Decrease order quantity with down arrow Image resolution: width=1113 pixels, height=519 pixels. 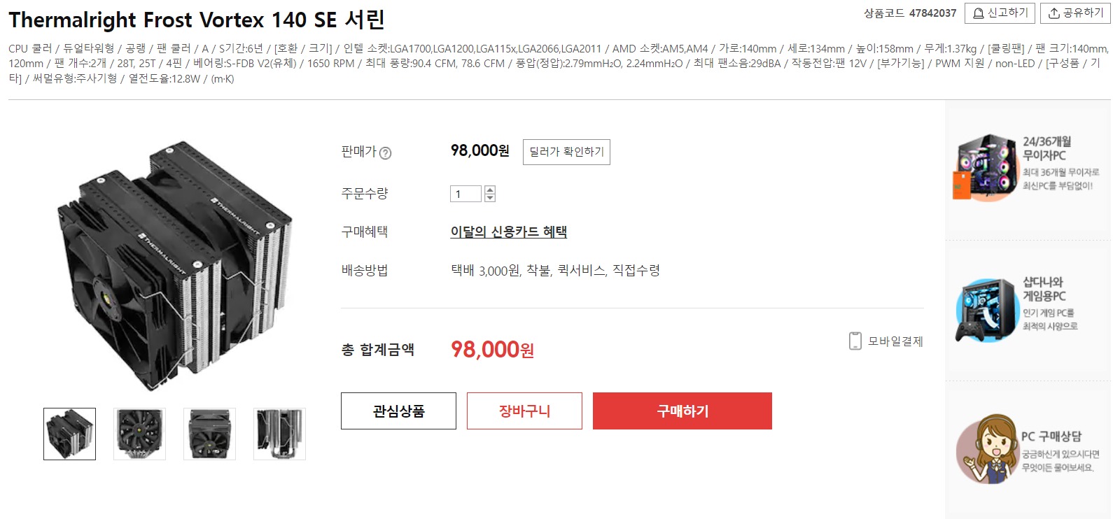pos(490,198)
